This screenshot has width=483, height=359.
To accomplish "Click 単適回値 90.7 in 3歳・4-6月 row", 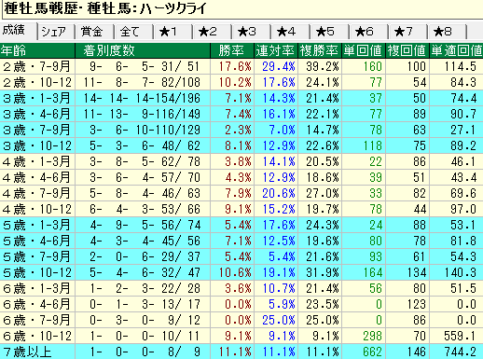I will [456, 114].
